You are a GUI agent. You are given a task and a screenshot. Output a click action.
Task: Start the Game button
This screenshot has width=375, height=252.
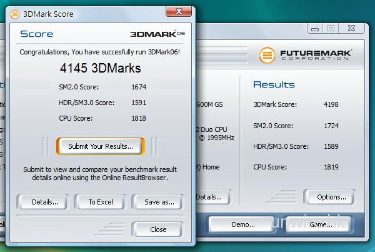pos(321,224)
